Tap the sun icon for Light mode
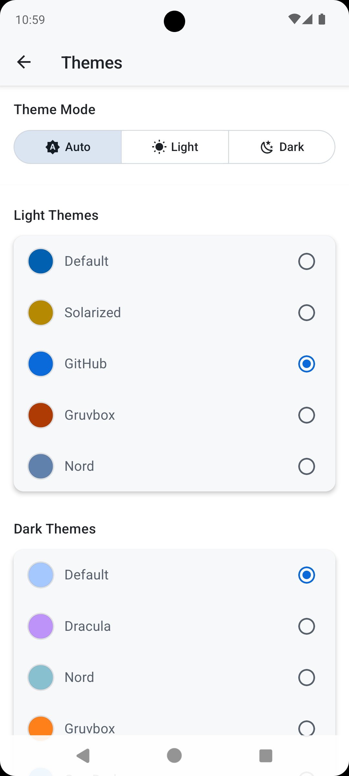 (x=160, y=147)
